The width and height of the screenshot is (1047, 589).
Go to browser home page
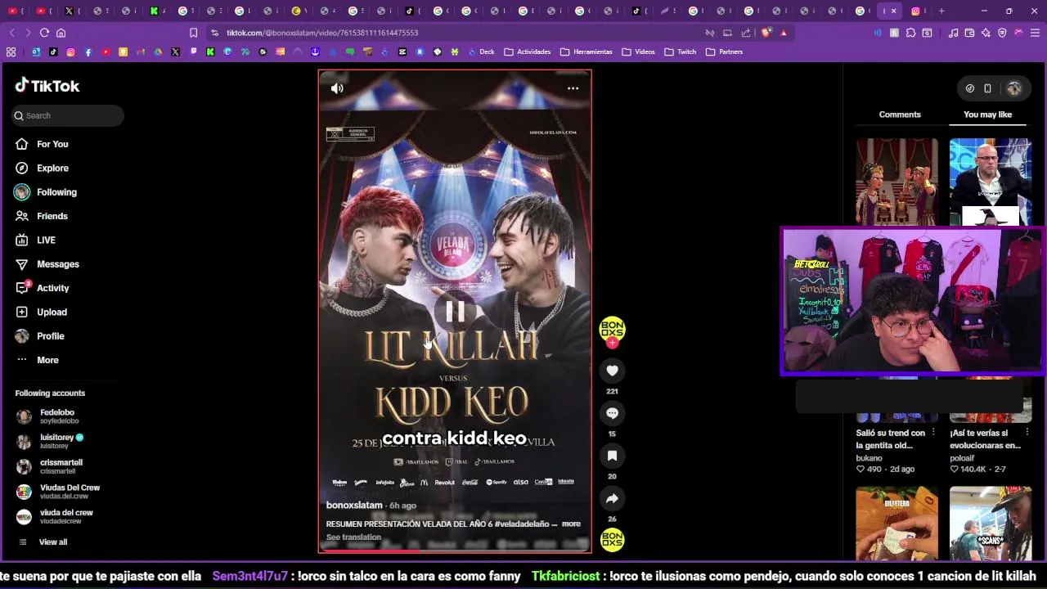[x=61, y=33]
